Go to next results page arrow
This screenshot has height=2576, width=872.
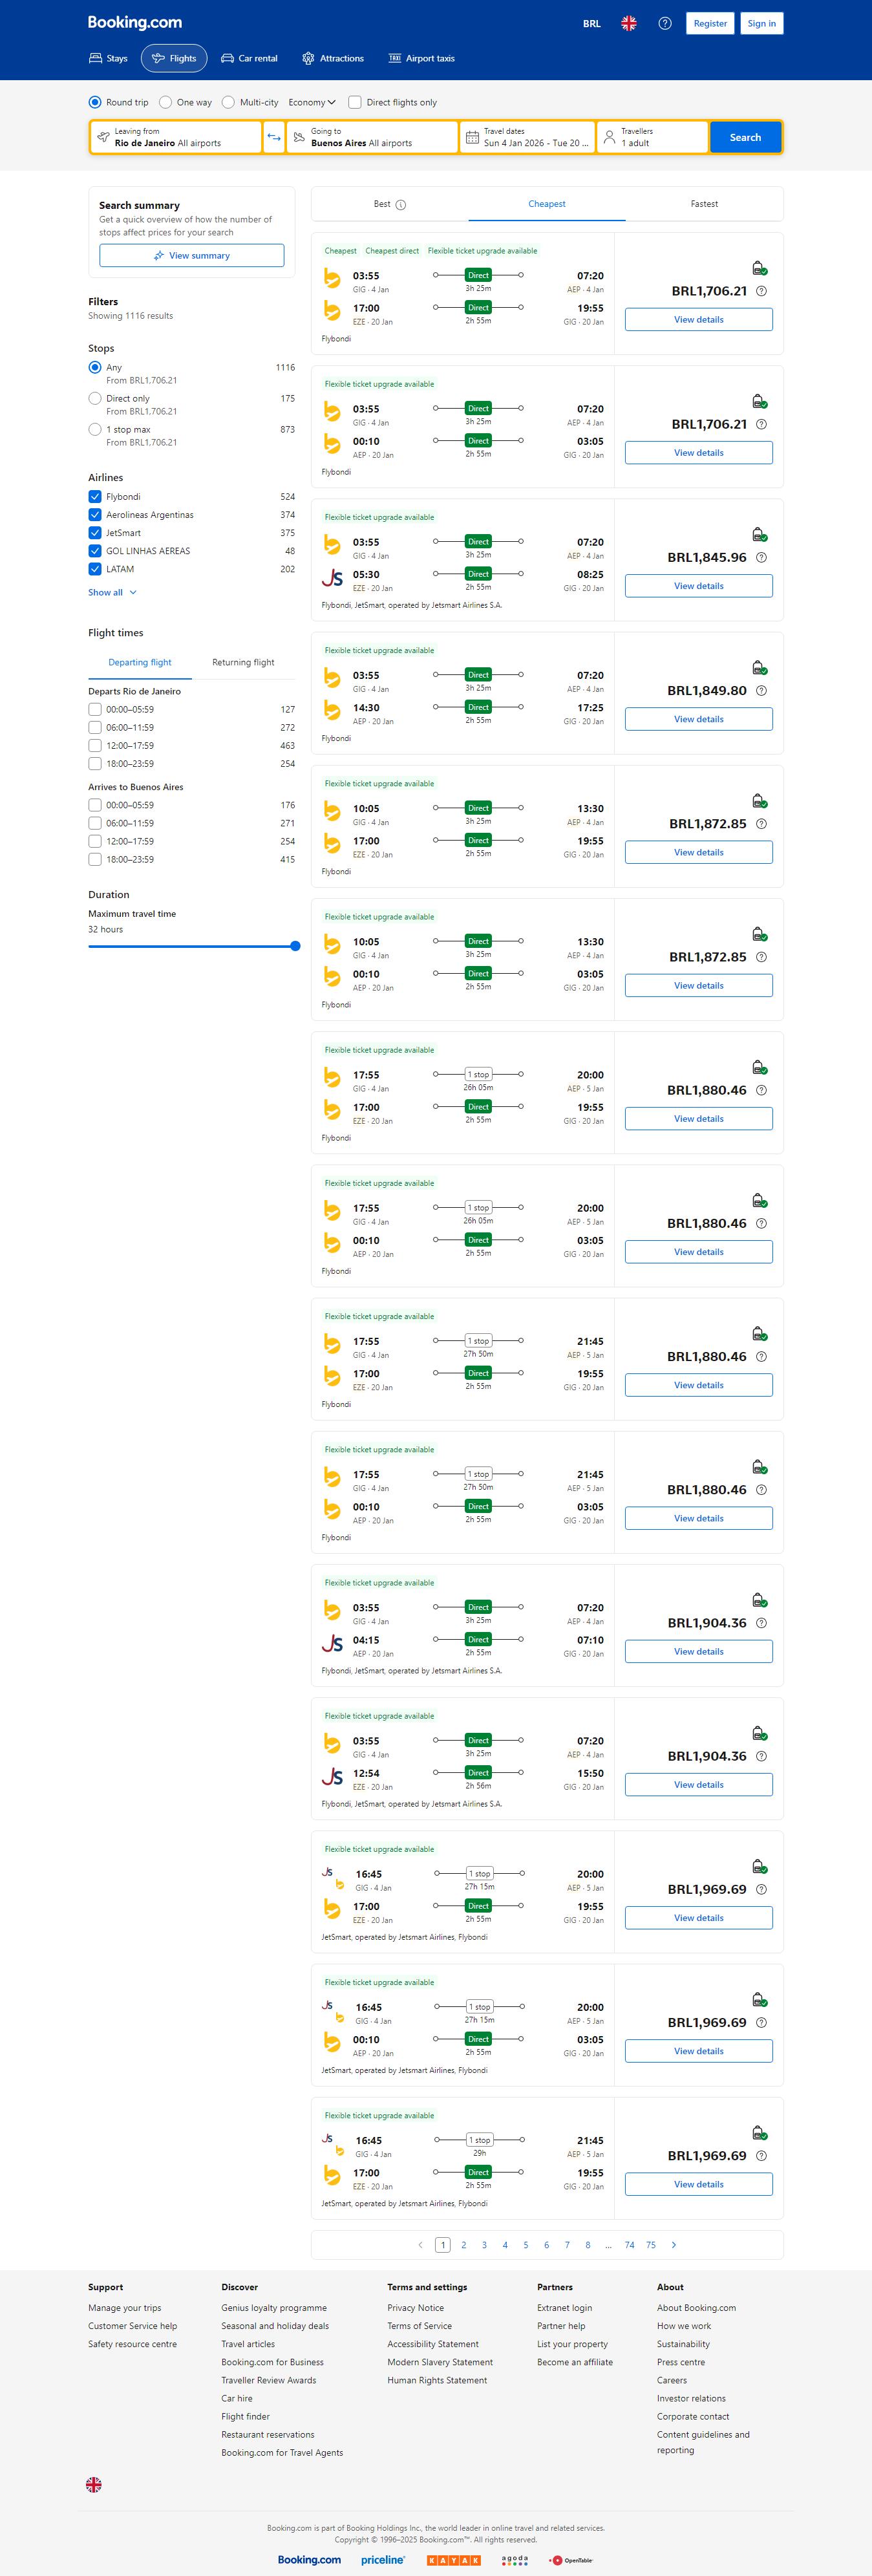(x=674, y=2245)
